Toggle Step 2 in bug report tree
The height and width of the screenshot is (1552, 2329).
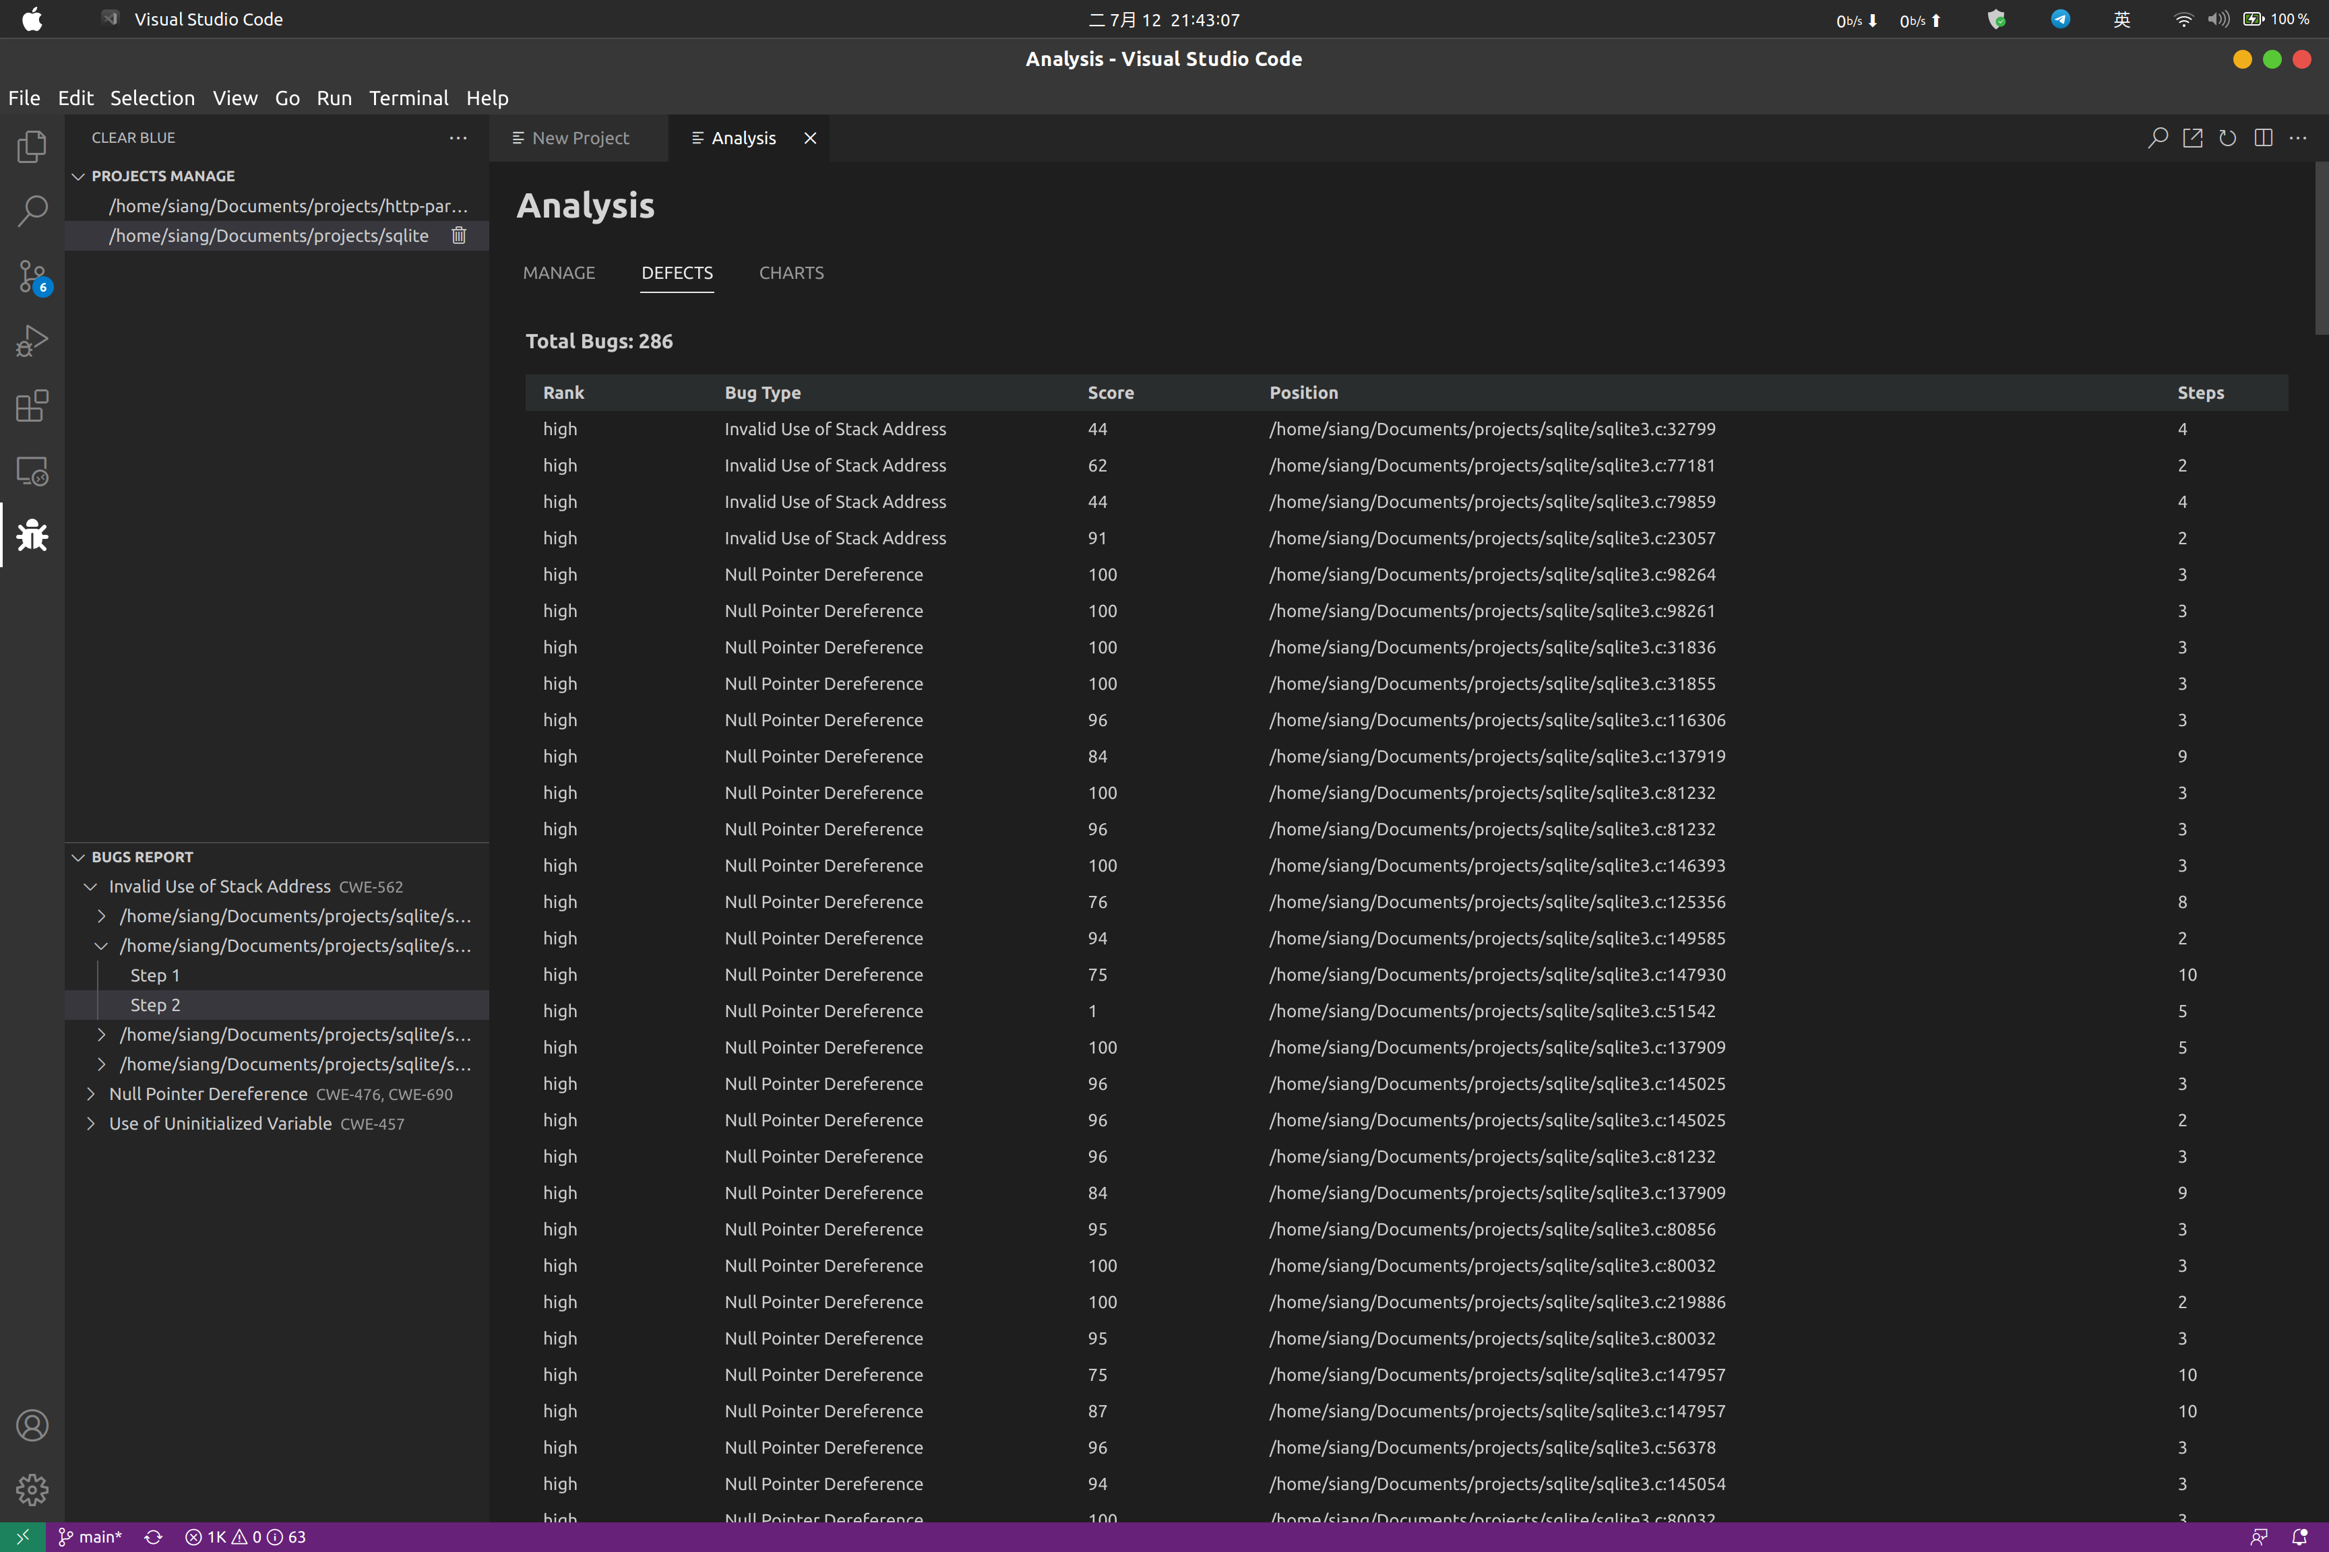(x=154, y=1004)
